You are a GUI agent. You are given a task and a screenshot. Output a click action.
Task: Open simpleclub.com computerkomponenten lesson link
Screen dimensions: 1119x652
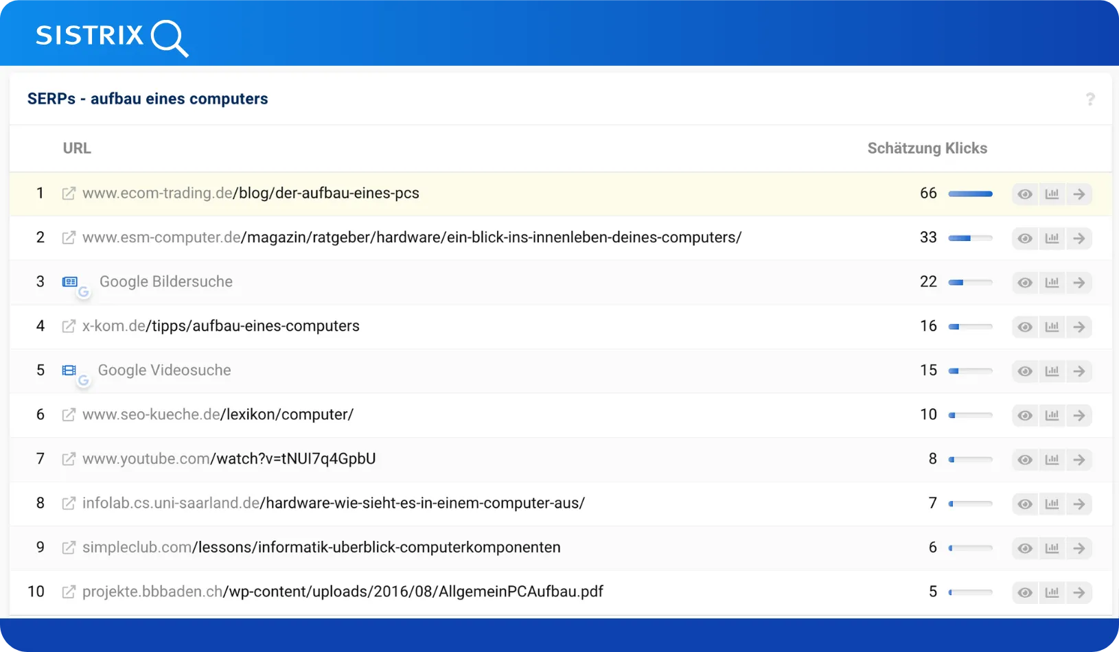tap(321, 548)
